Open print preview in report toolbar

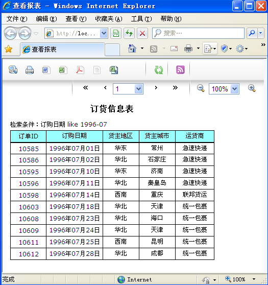coord(13,70)
